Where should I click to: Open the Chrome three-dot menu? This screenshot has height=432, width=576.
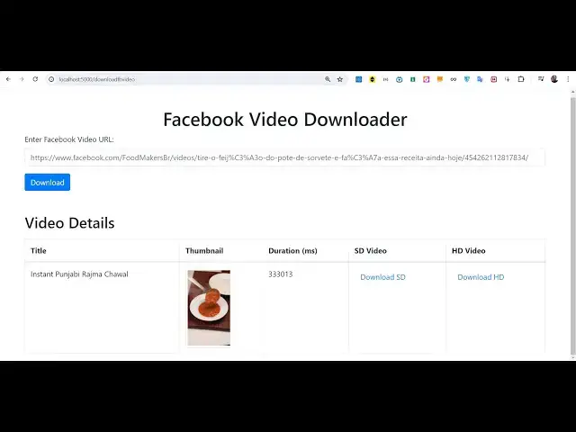[x=568, y=79]
